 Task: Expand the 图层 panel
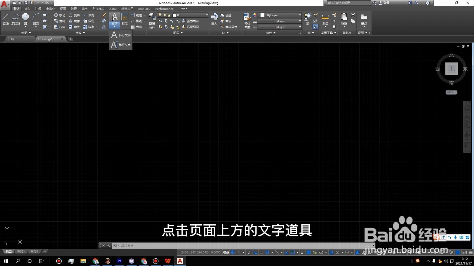click(x=178, y=33)
